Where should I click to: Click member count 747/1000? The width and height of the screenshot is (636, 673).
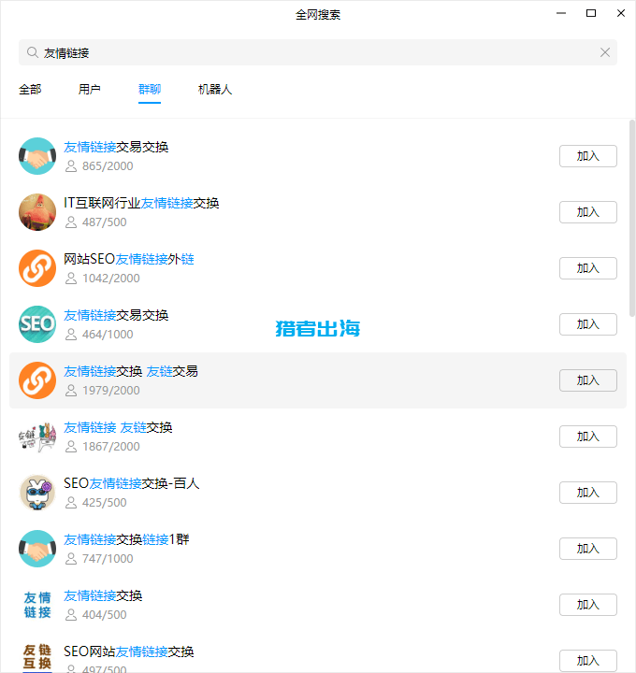click(x=108, y=559)
